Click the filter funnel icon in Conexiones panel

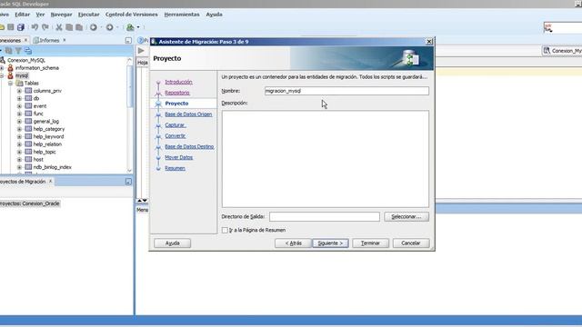(x=18, y=51)
